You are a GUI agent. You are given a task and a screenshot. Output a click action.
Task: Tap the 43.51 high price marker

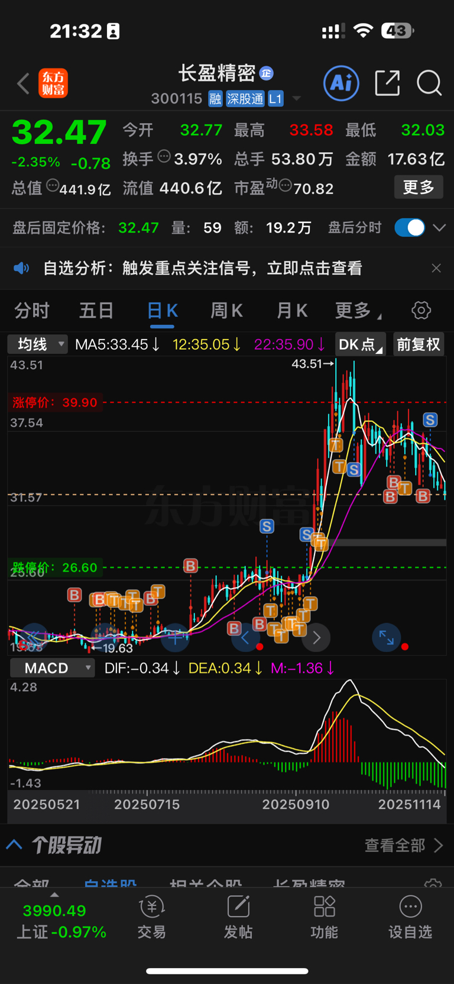tap(313, 364)
